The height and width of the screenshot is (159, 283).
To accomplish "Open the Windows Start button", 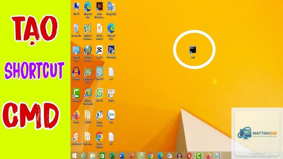I will coord(74,156).
